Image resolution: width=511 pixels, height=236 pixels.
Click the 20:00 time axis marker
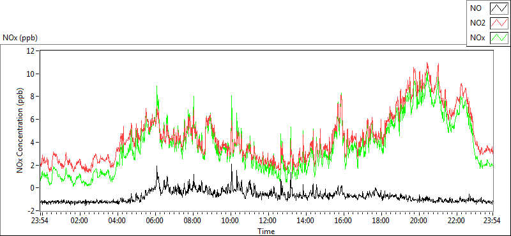418,220
